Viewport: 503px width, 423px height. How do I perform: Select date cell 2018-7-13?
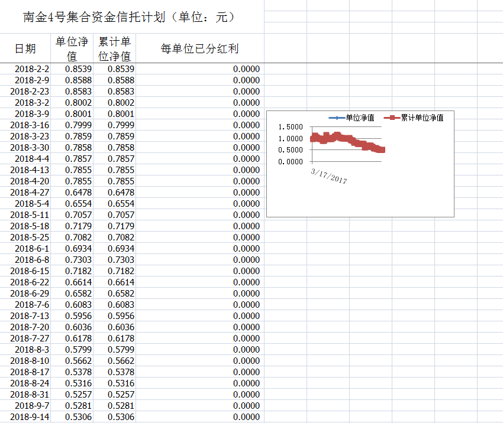(25, 315)
